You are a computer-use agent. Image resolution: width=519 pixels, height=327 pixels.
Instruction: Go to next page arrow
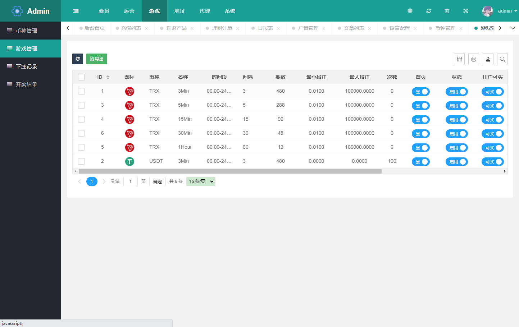[104, 181]
